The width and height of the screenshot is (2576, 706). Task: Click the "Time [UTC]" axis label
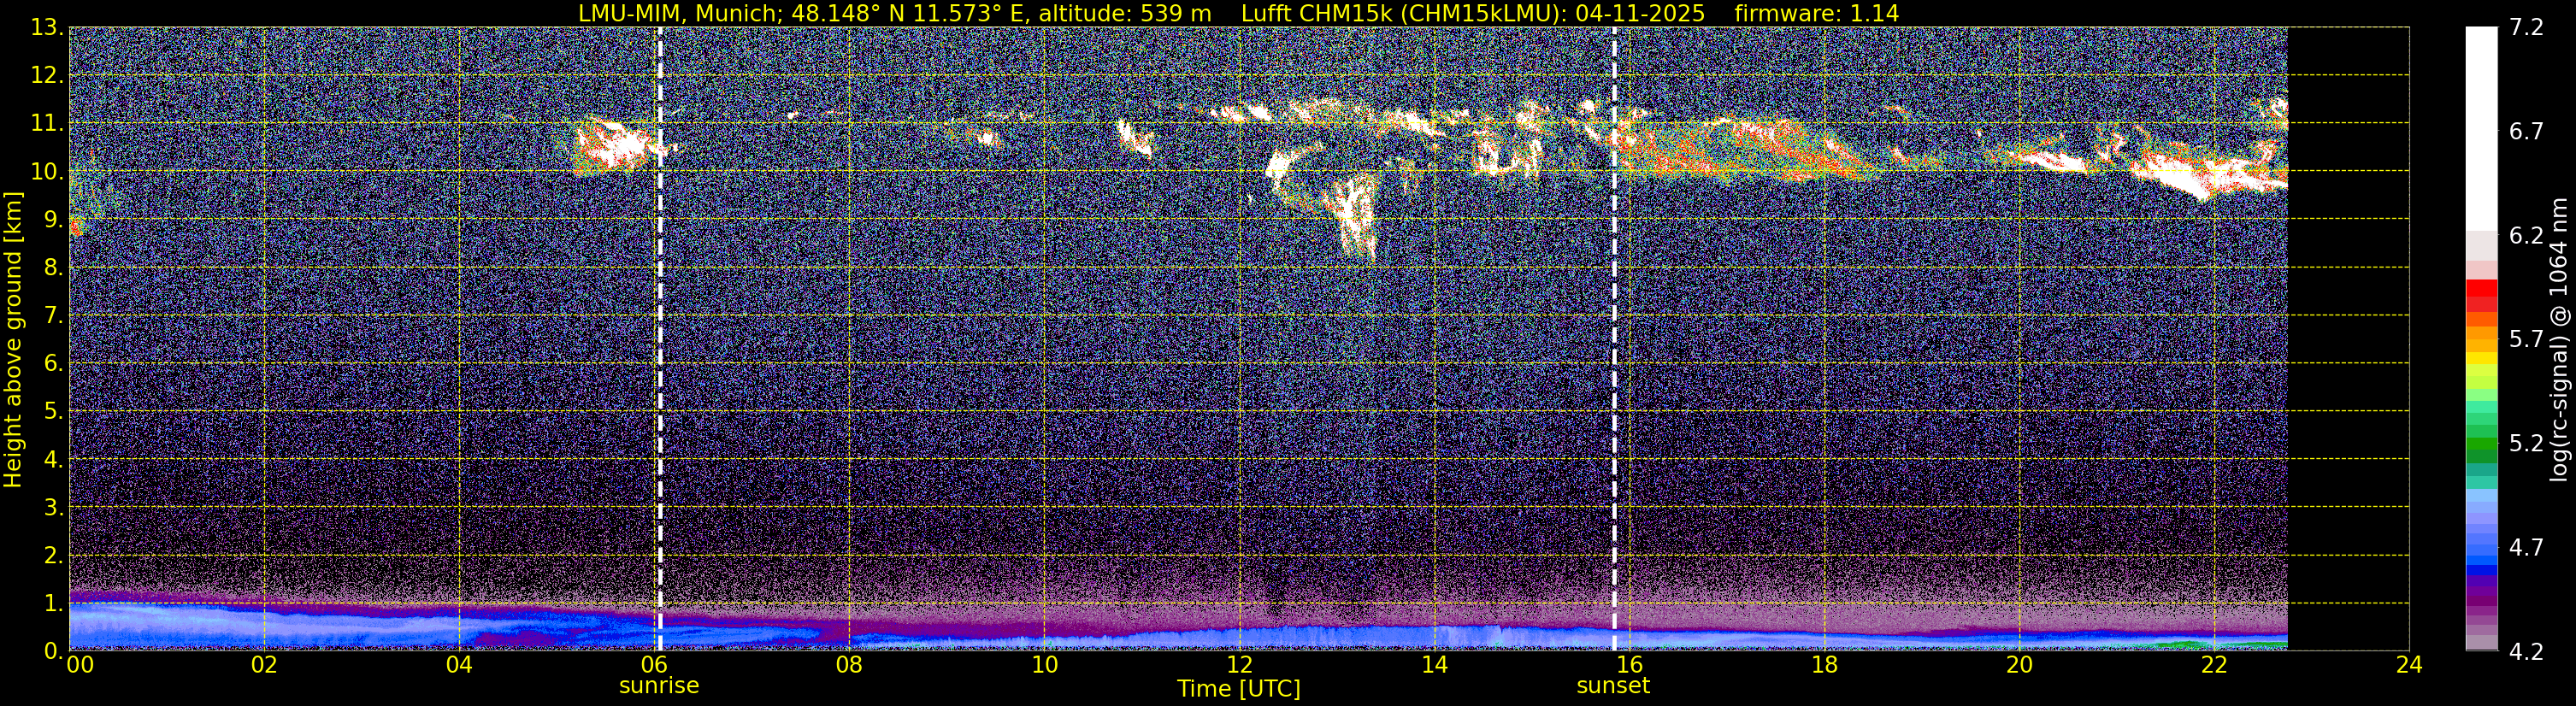coord(1239,689)
